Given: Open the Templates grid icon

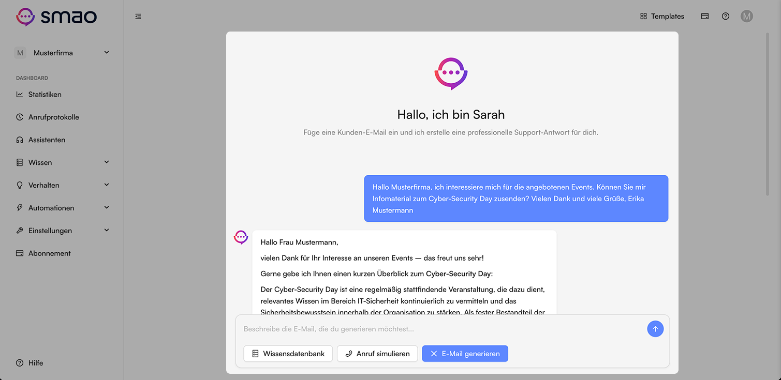Looking at the screenshot, I should pos(643,17).
